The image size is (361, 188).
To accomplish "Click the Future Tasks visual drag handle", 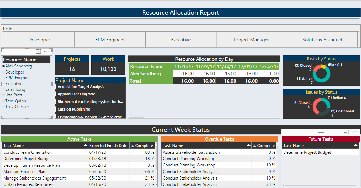I will 321,132.
